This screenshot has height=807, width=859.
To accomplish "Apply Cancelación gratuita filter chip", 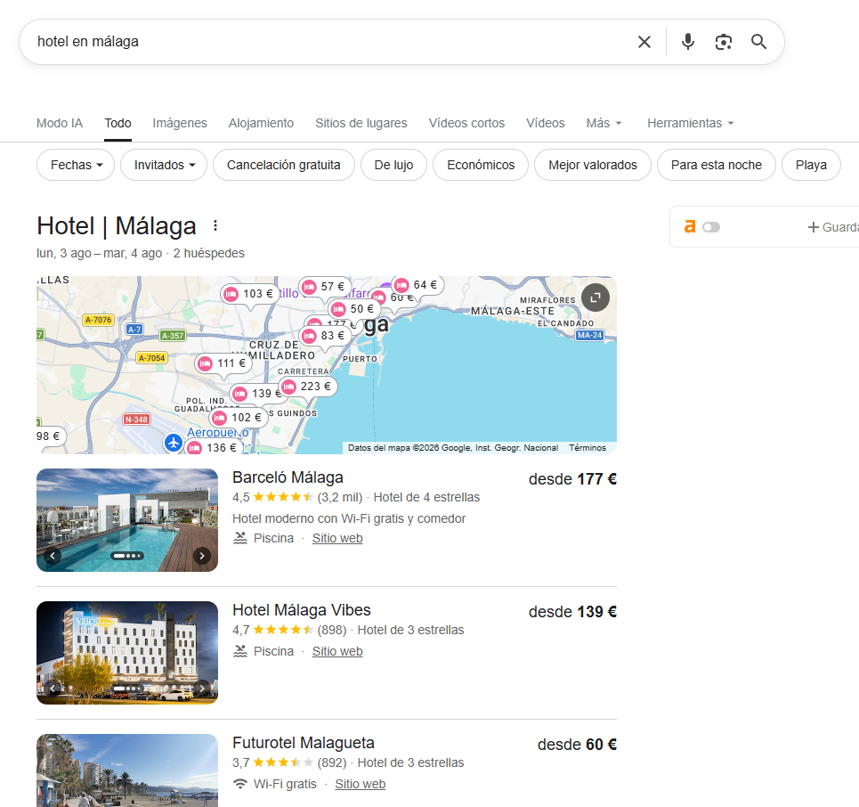I will (284, 165).
